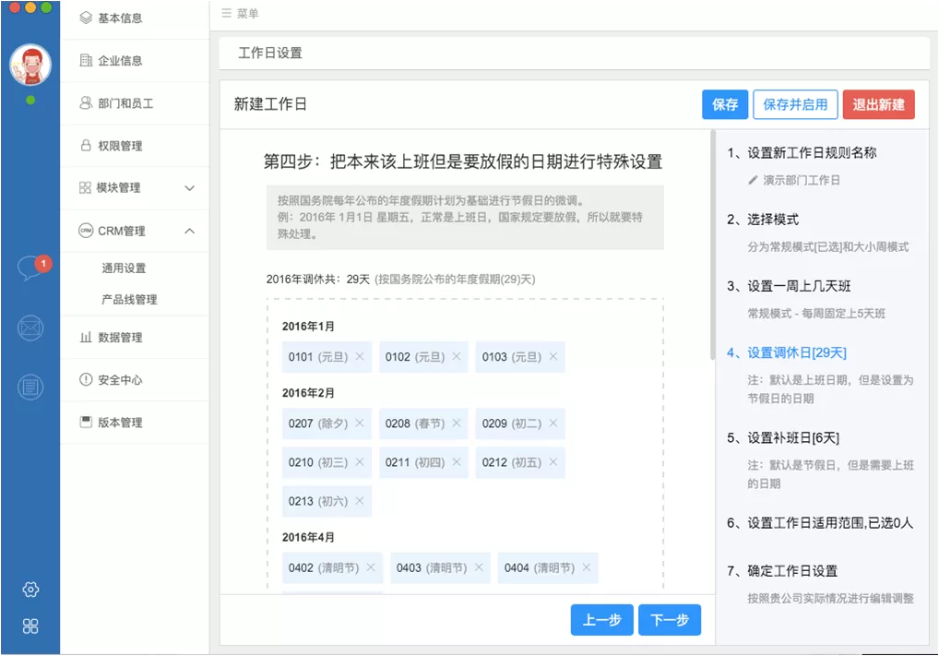Click the 退出新建 red button
The height and width of the screenshot is (656, 939).
(x=878, y=105)
